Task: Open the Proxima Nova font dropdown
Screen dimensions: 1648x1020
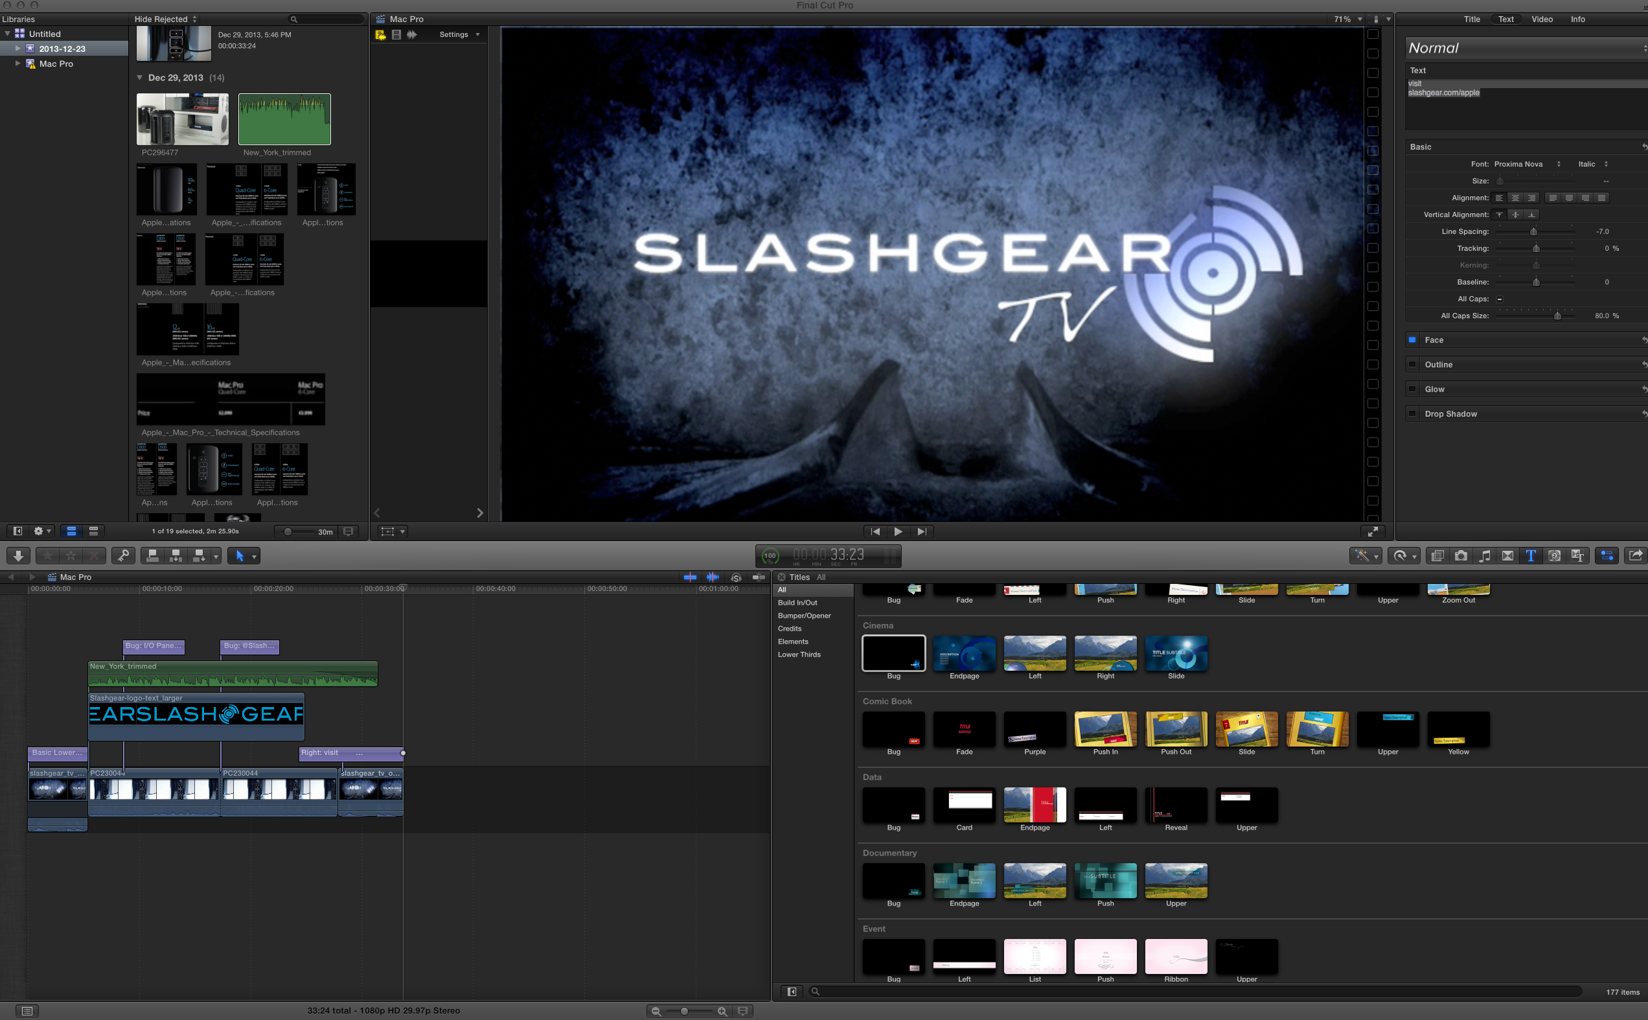Action: pyautogui.click(x=1528, y=164)
